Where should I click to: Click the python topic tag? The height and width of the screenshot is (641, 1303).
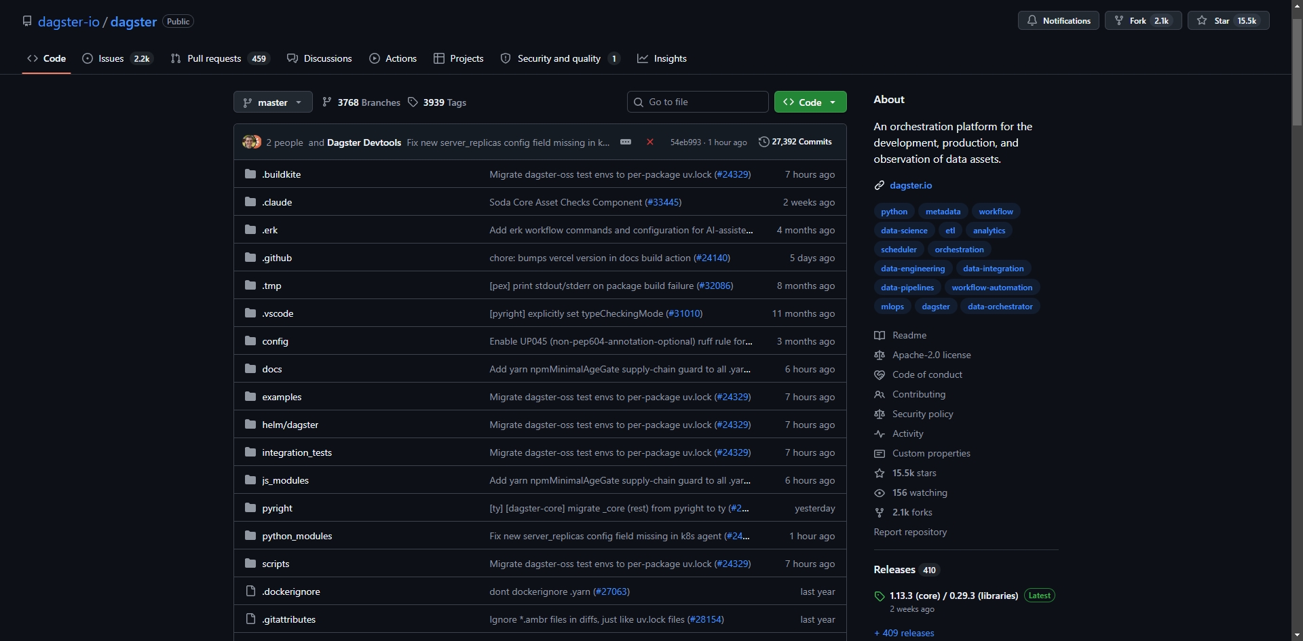click(x=894, y=212)
